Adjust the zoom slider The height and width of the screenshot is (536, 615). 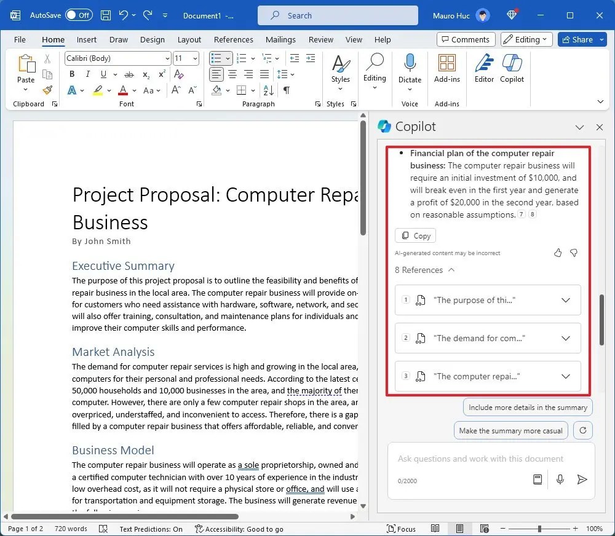click(x=540, y=529)
